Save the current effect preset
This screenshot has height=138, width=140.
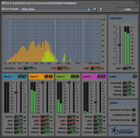(x=95, y=9)
